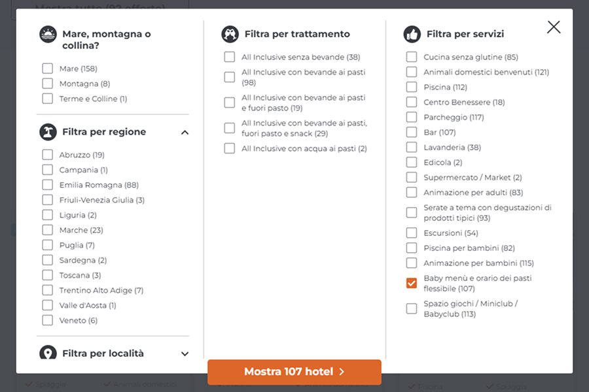589x392 pixels.
Task: Expand the Filtra per località section
Action: point(185,353)
